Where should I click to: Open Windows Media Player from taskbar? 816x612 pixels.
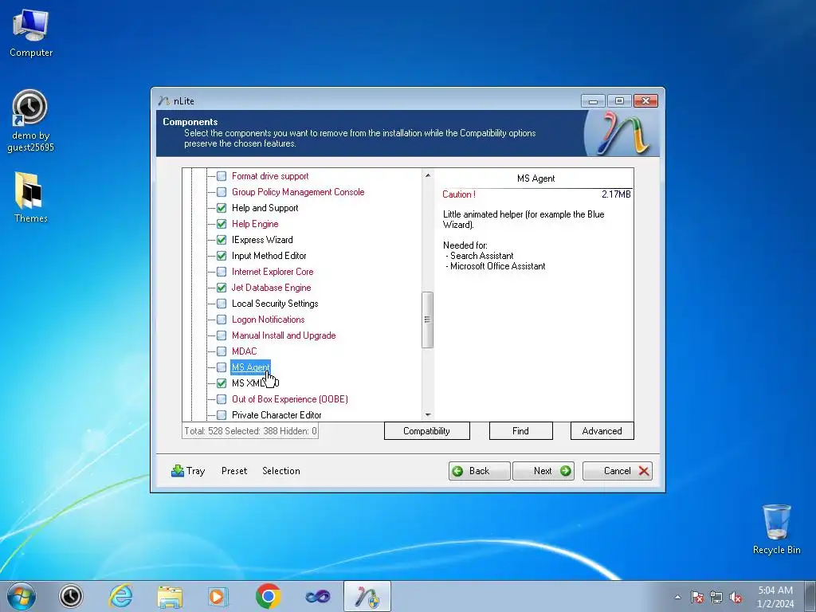[x=218, y=596]
